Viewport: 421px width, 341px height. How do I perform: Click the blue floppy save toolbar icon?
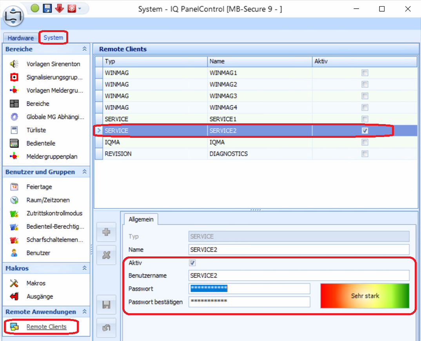(x=47, y=8)
